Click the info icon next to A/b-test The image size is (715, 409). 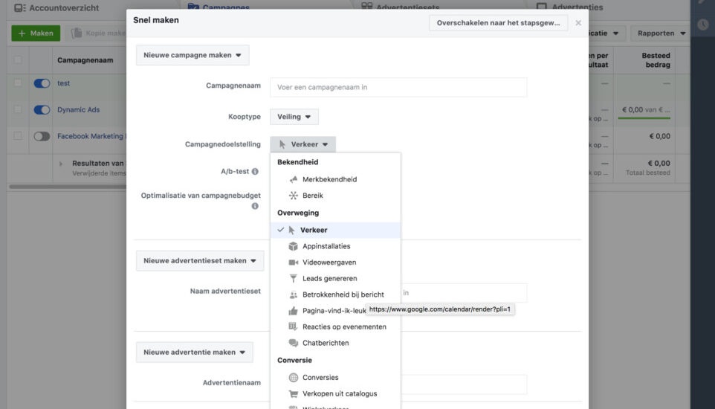[x=255, y=172]
